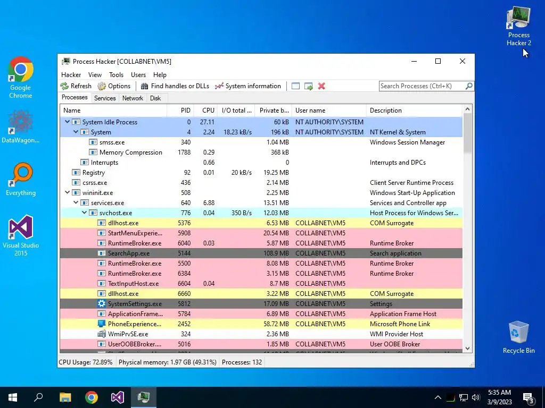Sort by the Private bytes column header
This screenshot has height=408, width=545.
273,110
